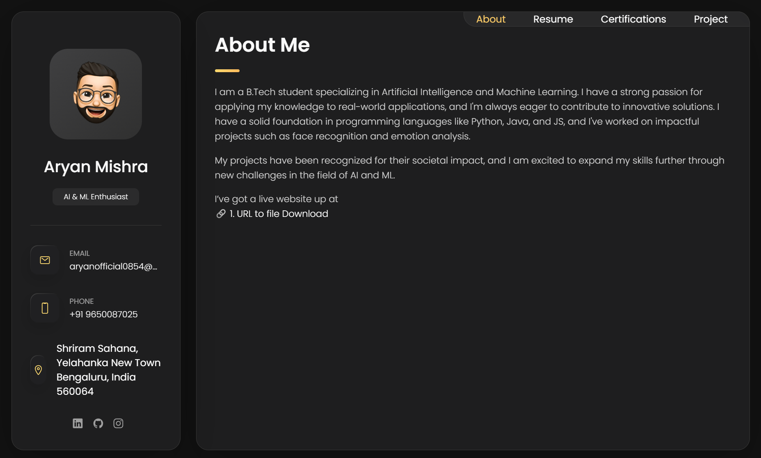The image size is (761, 458).
Task: Open Aryan's LinkedIn profile icon
Action: click(78, 423)
